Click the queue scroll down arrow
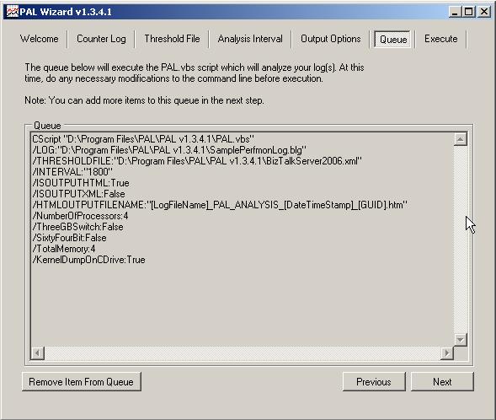The width and height of the screenshot is (496, 420). click(461, 340)
